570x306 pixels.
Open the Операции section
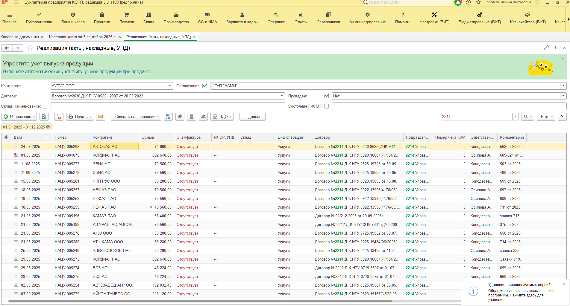(x=276, y=18)
